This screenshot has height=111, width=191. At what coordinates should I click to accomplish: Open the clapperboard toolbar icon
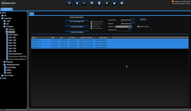tap(92, 3)
